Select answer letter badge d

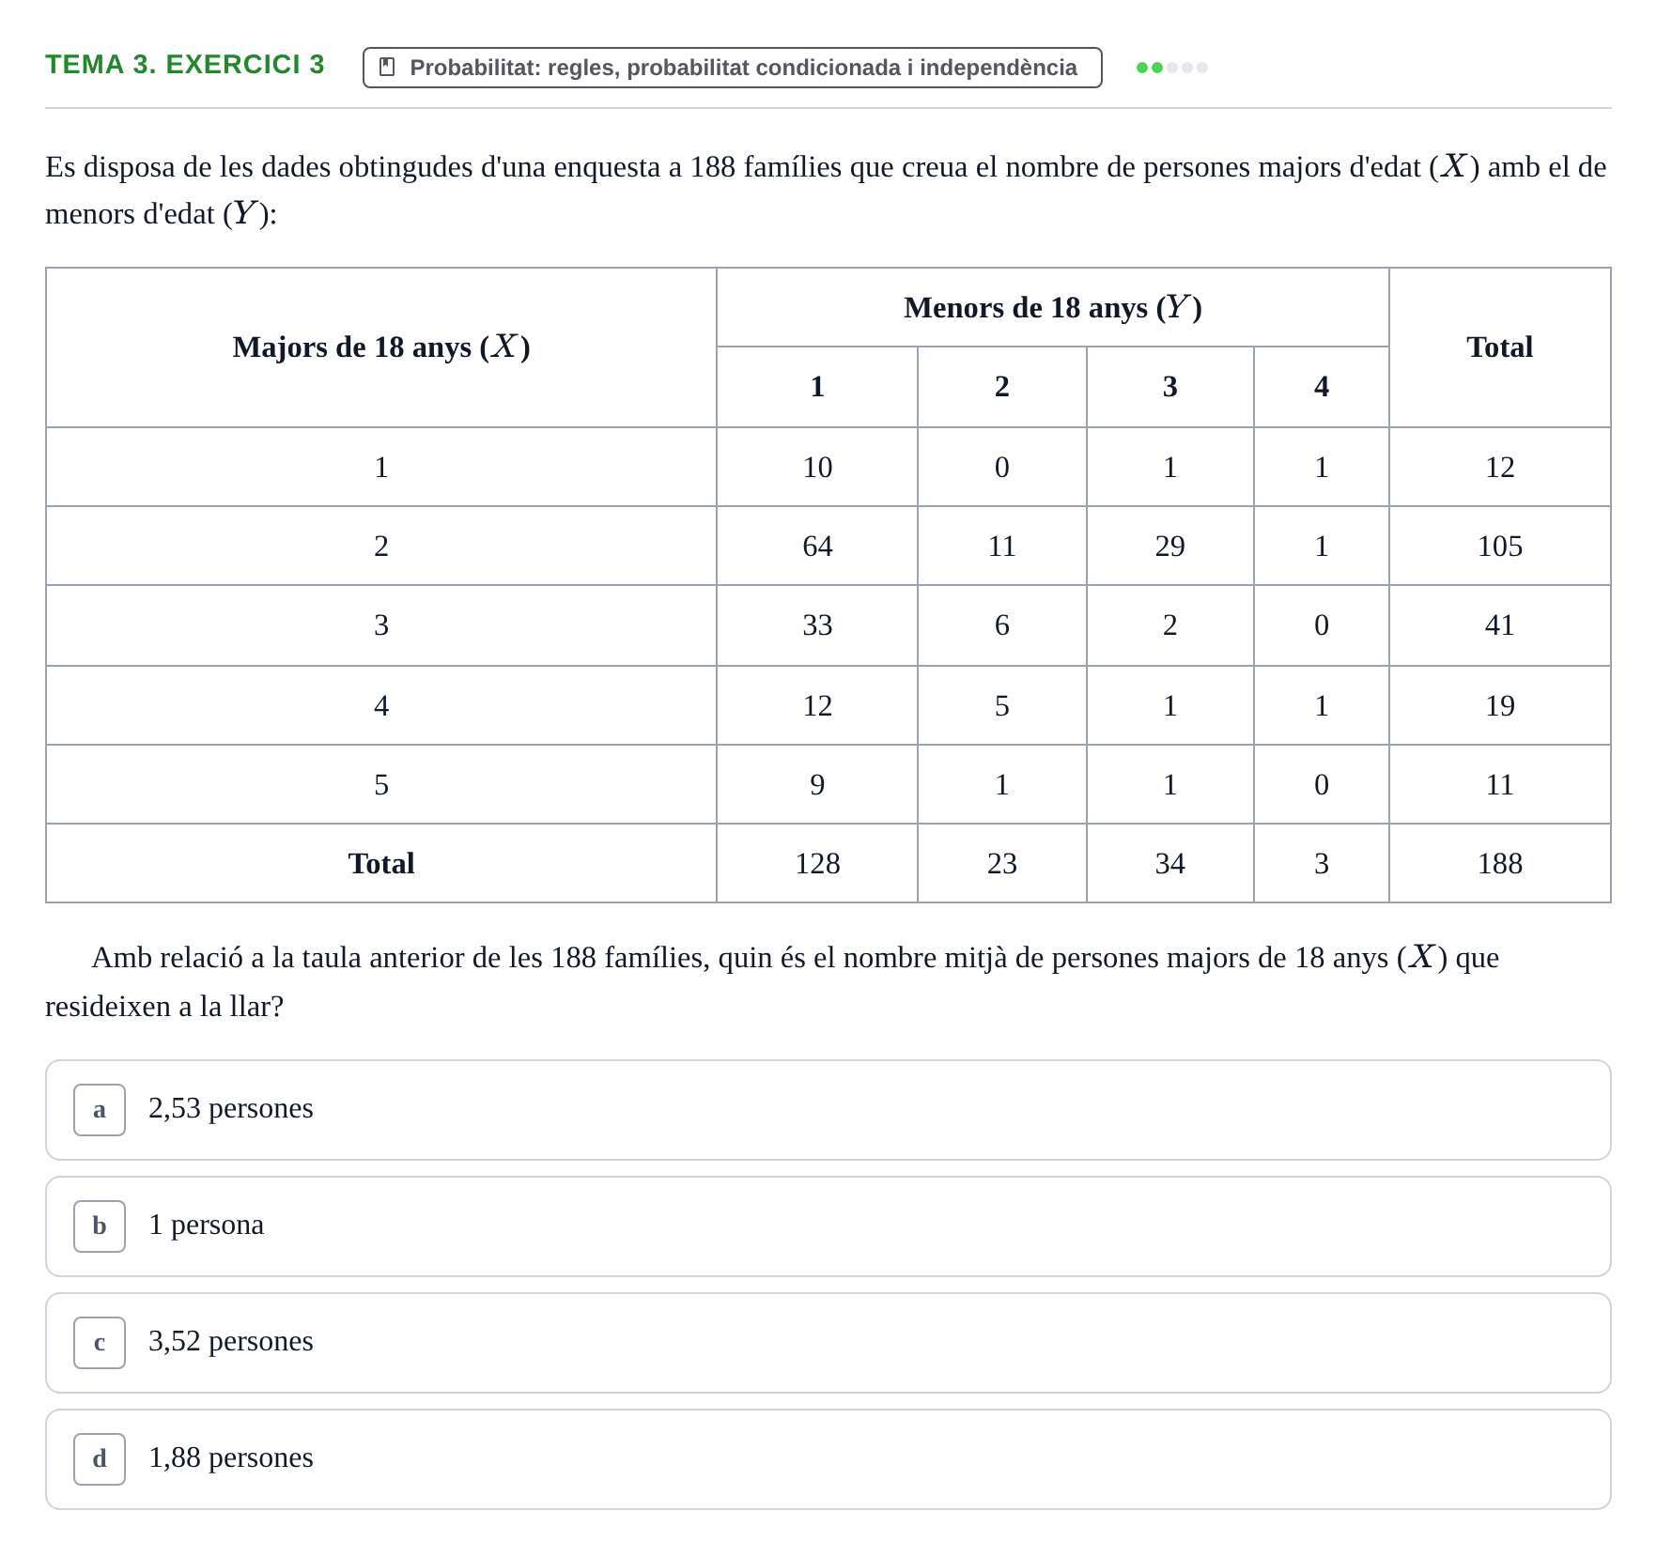[x=100, y=1459]
